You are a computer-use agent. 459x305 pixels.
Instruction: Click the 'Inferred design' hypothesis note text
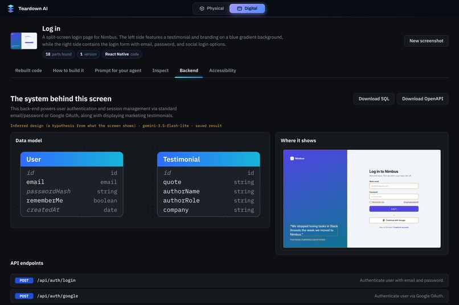116,126
